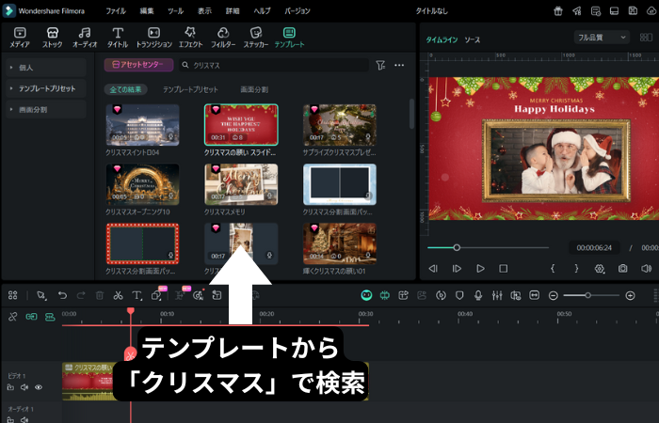Select the クリスマスメモリ template thumbnail

point(241,184)
